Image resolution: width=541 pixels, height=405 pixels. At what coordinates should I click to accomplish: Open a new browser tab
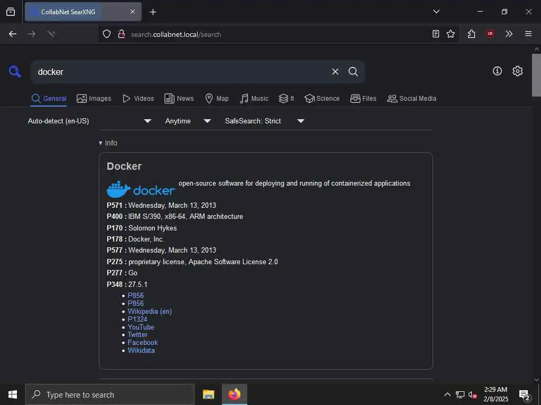tap(153, 12)
